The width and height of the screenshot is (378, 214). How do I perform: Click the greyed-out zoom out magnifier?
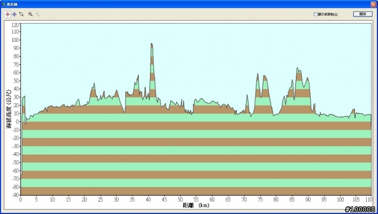(37, 14)
